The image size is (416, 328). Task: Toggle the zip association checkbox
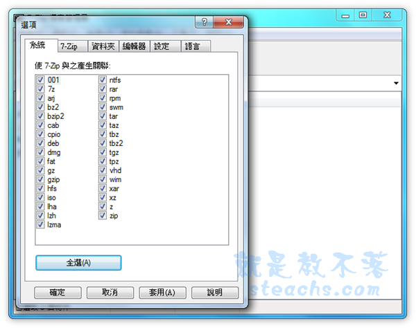pyautogui.click(x=103, y=215)
